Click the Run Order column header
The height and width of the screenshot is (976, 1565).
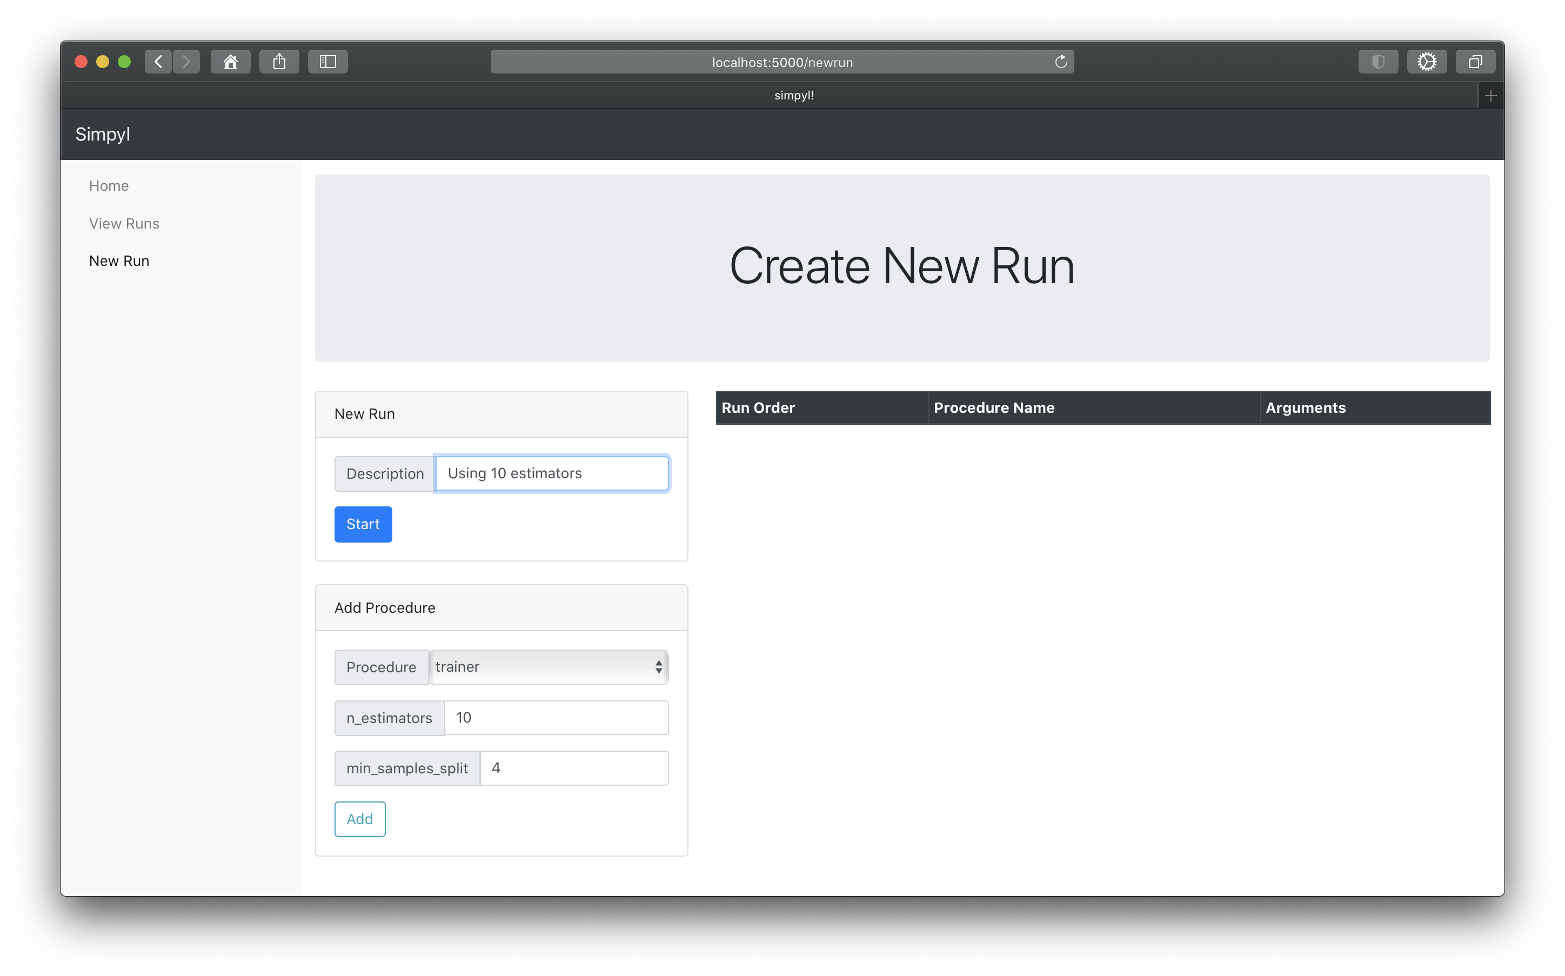pyautogui.click(x=822, y=408)
